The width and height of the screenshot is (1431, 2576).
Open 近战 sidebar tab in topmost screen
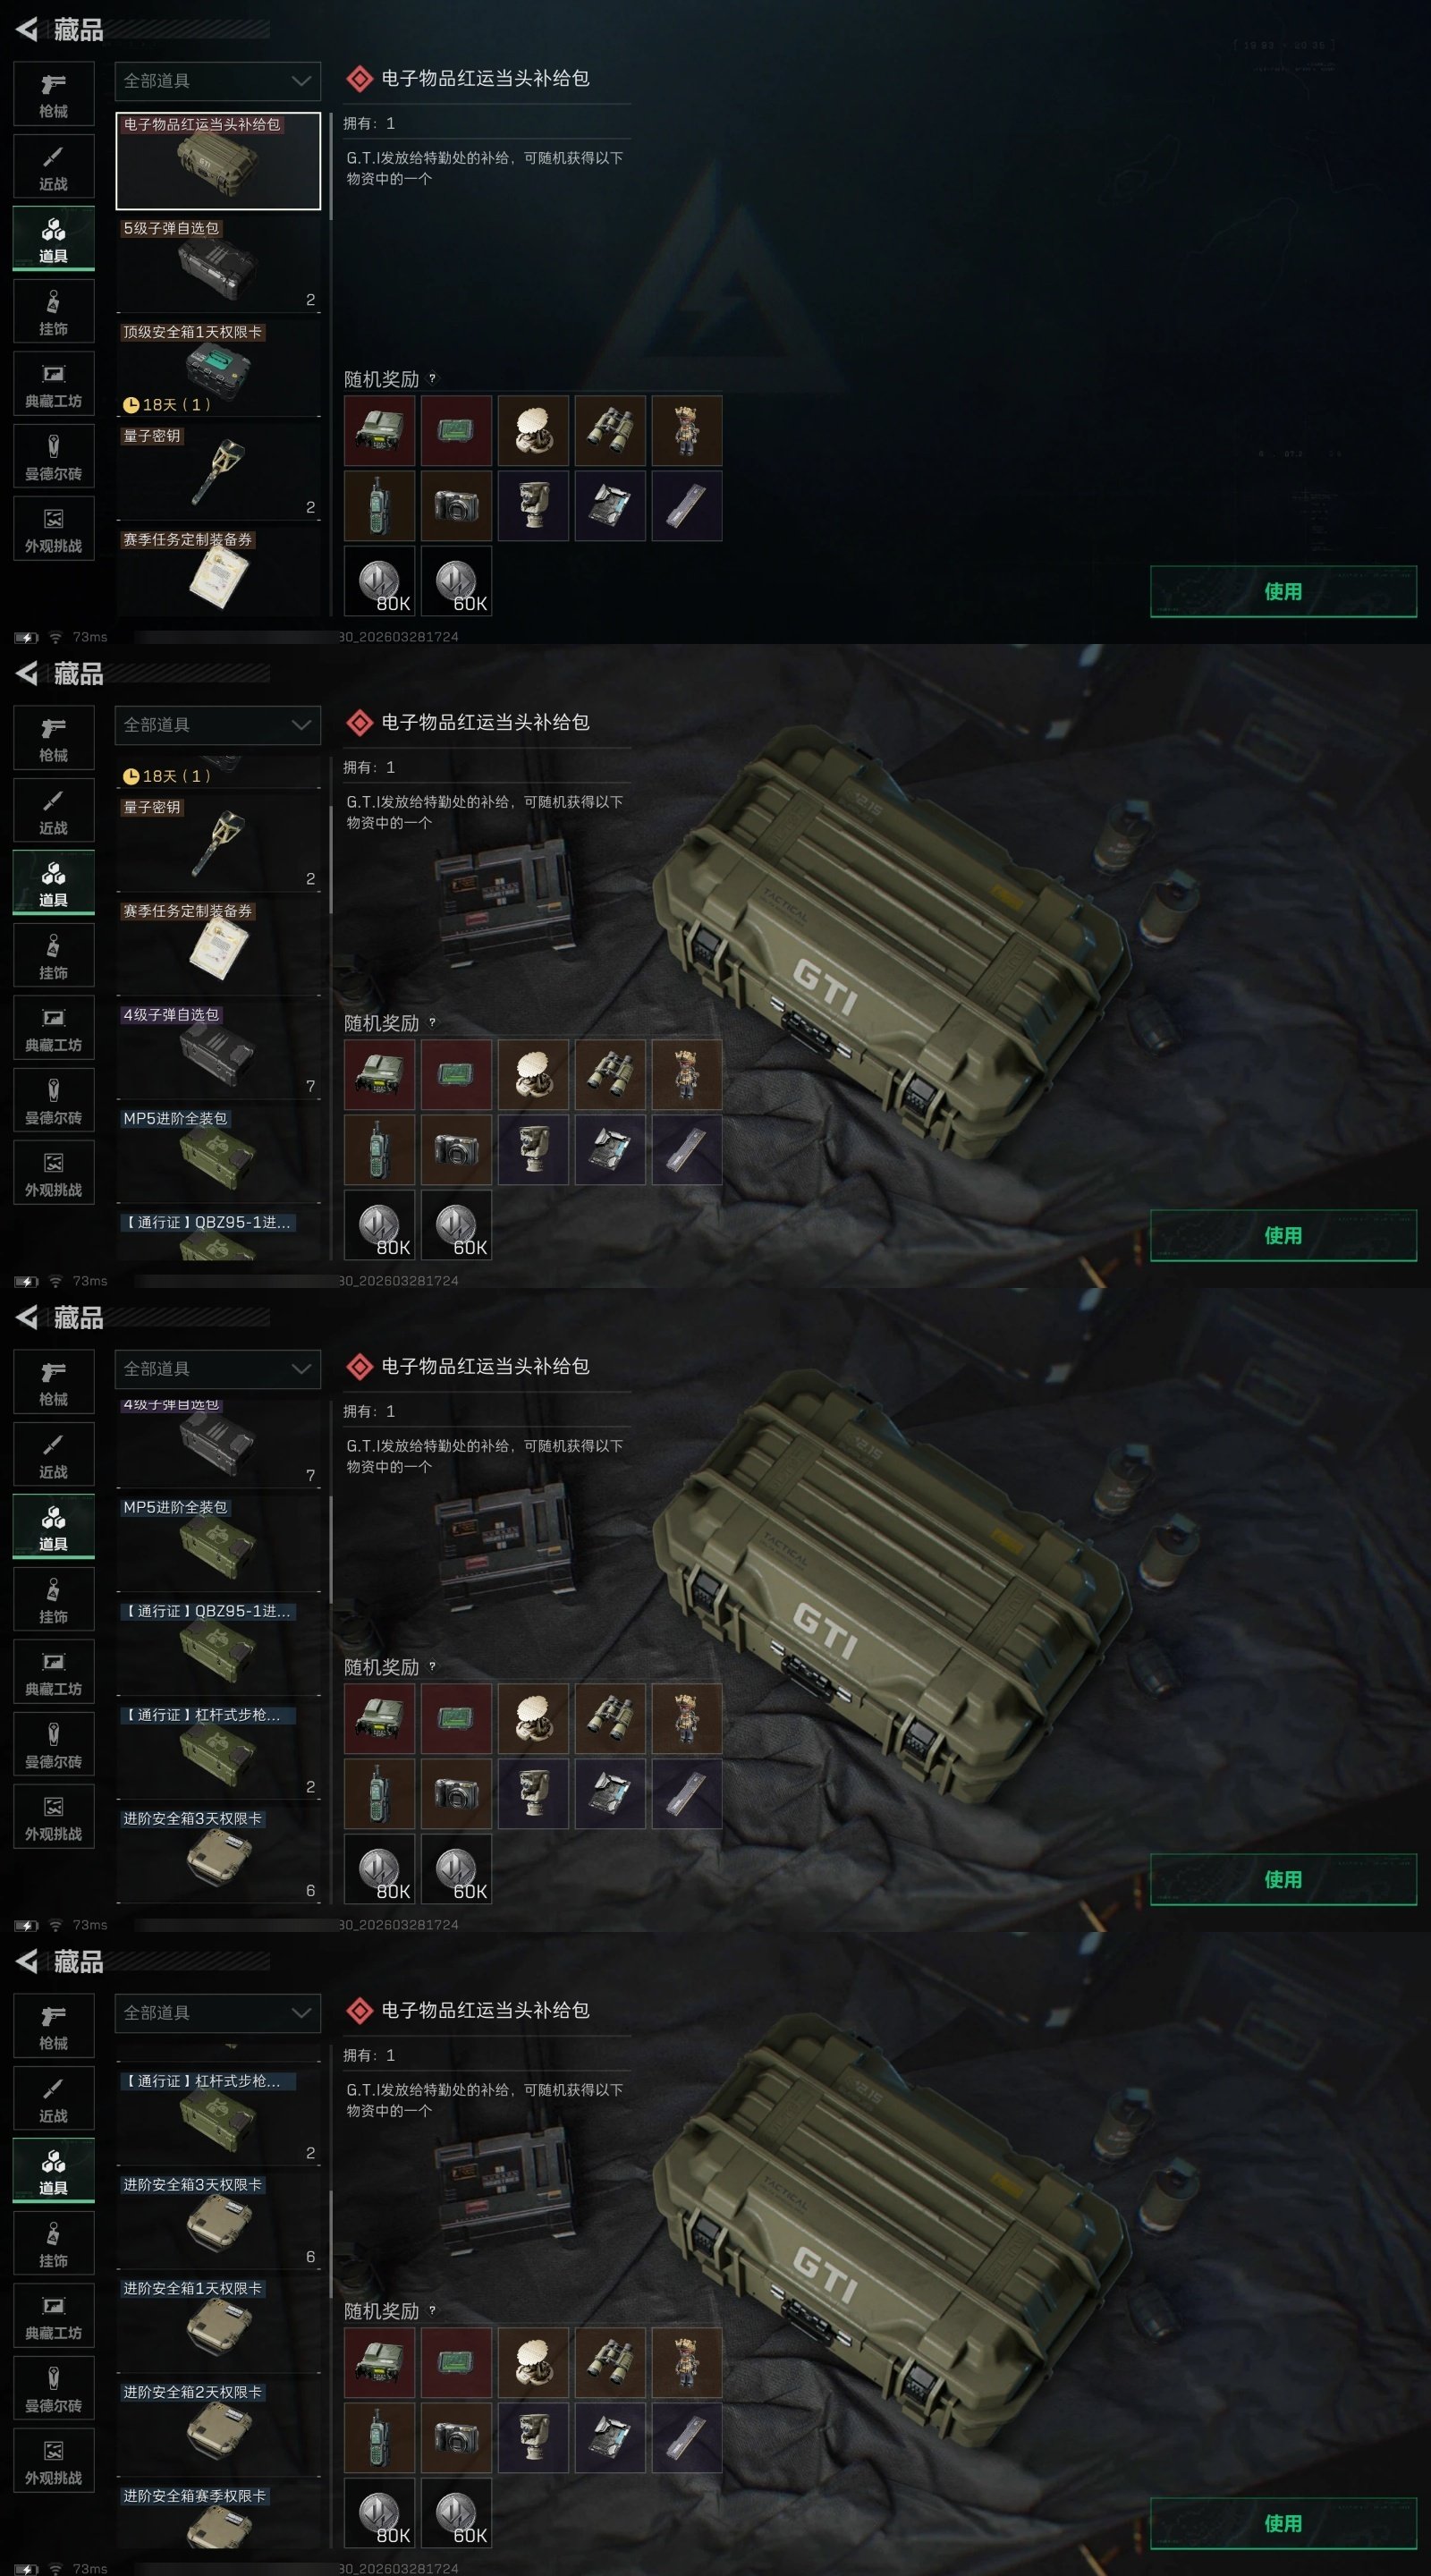click(x=54, y=166)
